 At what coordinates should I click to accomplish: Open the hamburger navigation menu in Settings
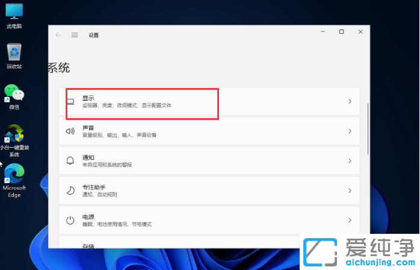tap(75, 35)
